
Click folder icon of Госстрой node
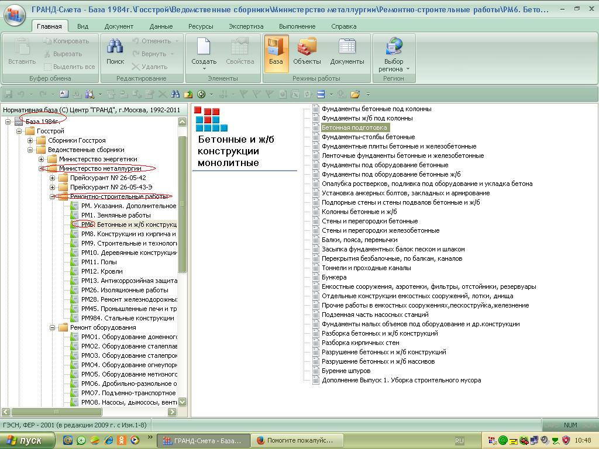[30, 131]
